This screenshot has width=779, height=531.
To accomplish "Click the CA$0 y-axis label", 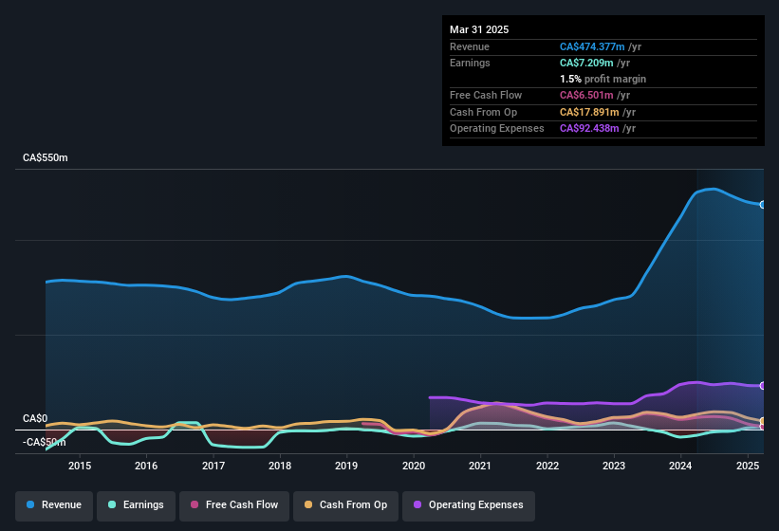I will pyautogui.click(x=35, y=418).
